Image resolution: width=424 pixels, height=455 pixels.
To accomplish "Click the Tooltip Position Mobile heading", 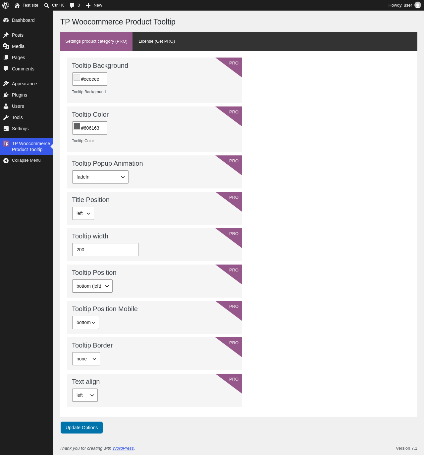I will tap(105, 309).
